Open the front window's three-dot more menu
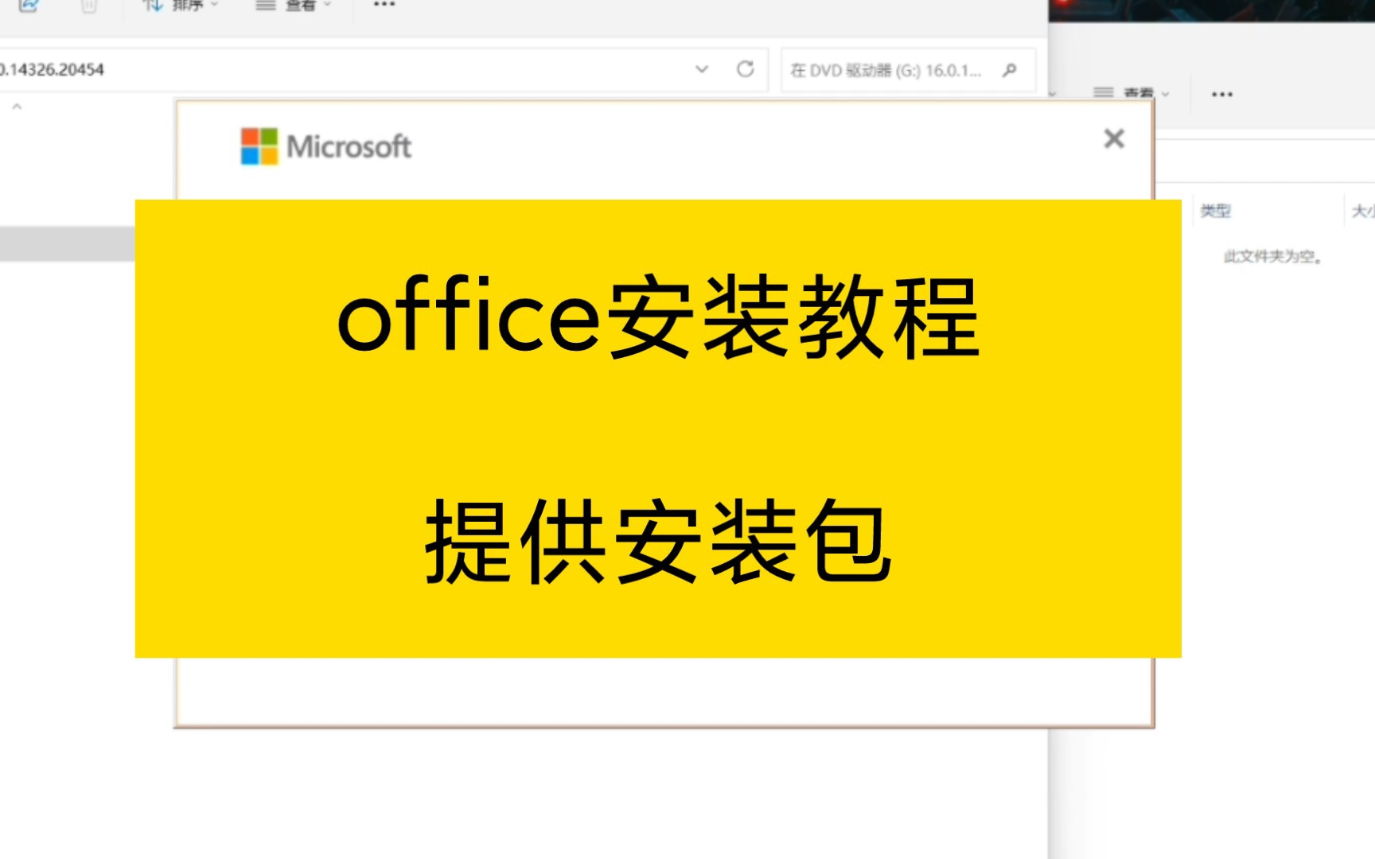The height and width of the screenshot is (859, 1375). [384, 5]
